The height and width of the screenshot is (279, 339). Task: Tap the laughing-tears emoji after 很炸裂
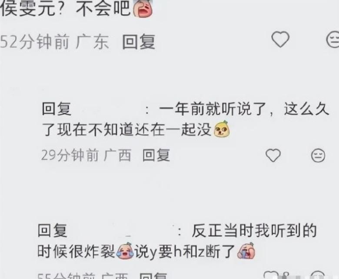pos(125,251)
